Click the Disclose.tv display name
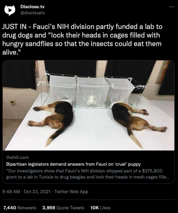This screenshot has height=213, width=178. 32,7
